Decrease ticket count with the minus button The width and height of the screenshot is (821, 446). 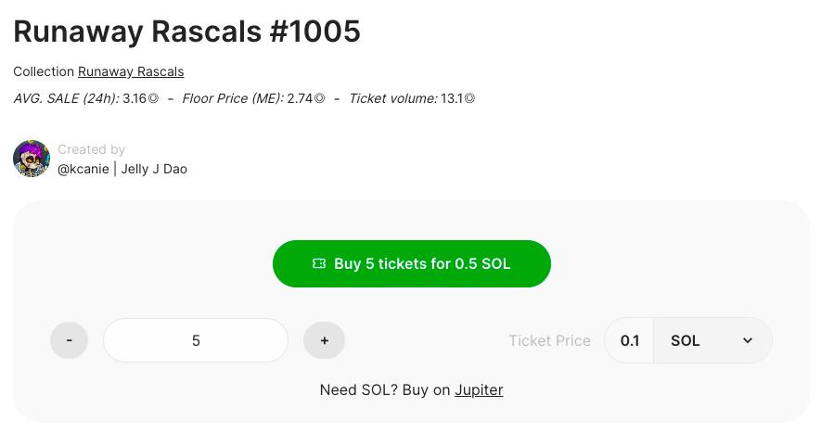click(69, 340)
